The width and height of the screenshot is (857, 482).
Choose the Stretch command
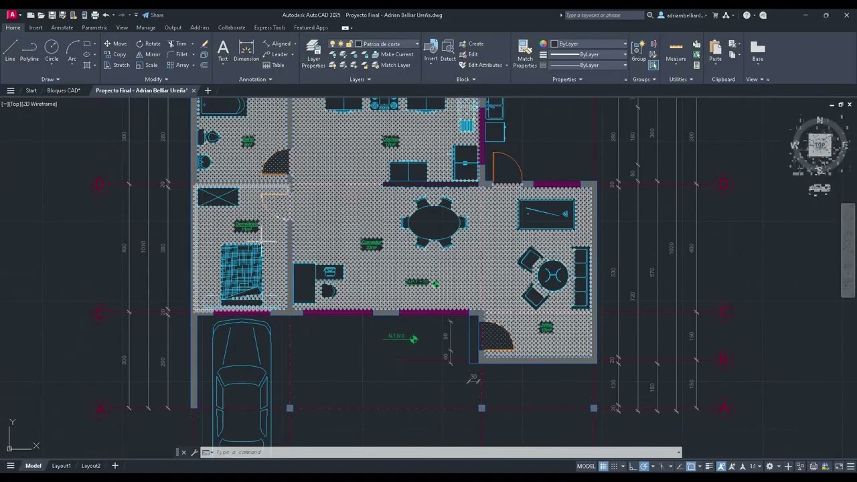coord(116,65)
